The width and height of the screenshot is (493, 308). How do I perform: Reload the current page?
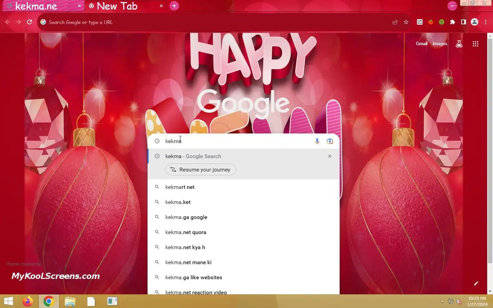(x=29, y=22)
